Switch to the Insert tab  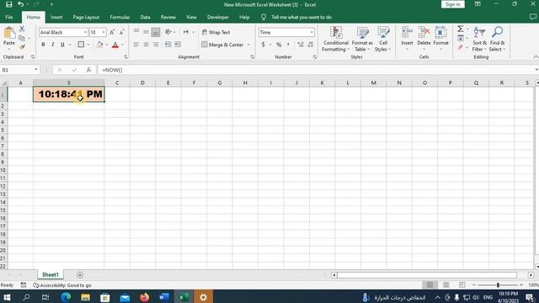[56, 17]
